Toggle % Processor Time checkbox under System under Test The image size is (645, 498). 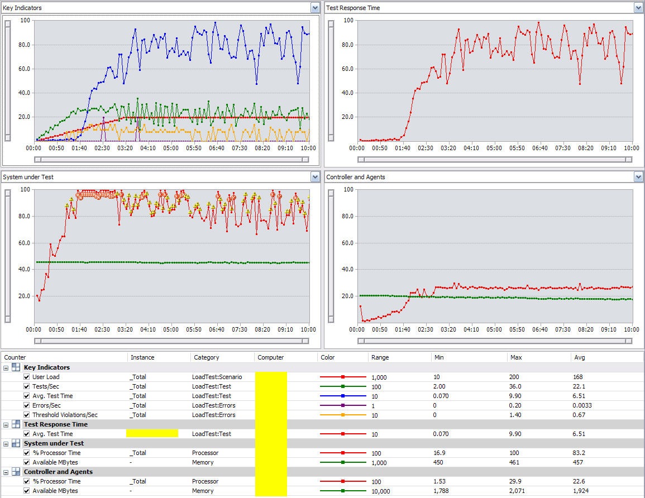pos(27,453)
